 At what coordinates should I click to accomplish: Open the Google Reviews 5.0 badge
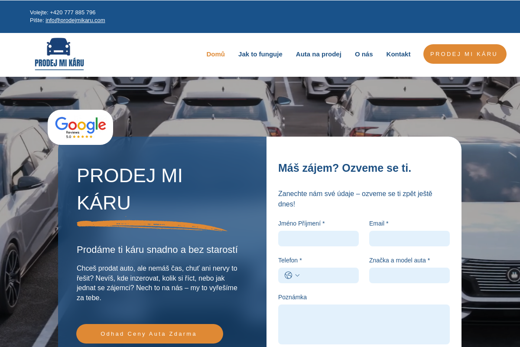(80, 127)
